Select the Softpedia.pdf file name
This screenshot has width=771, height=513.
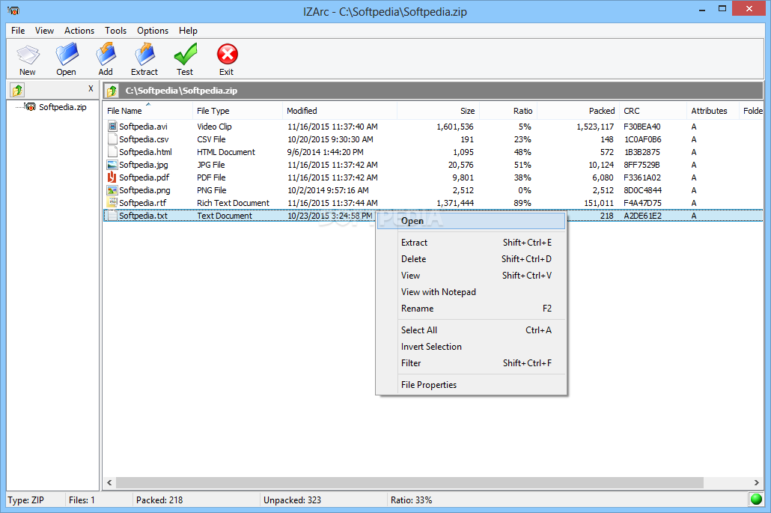point(144,177)
